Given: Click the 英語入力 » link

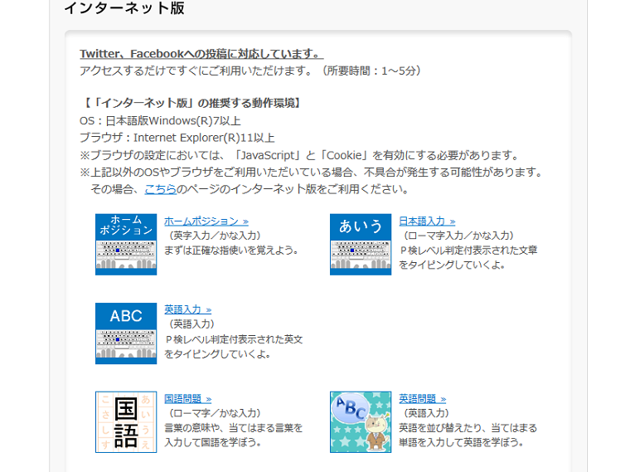Looking at the screenshot, I should coord(188,309).
